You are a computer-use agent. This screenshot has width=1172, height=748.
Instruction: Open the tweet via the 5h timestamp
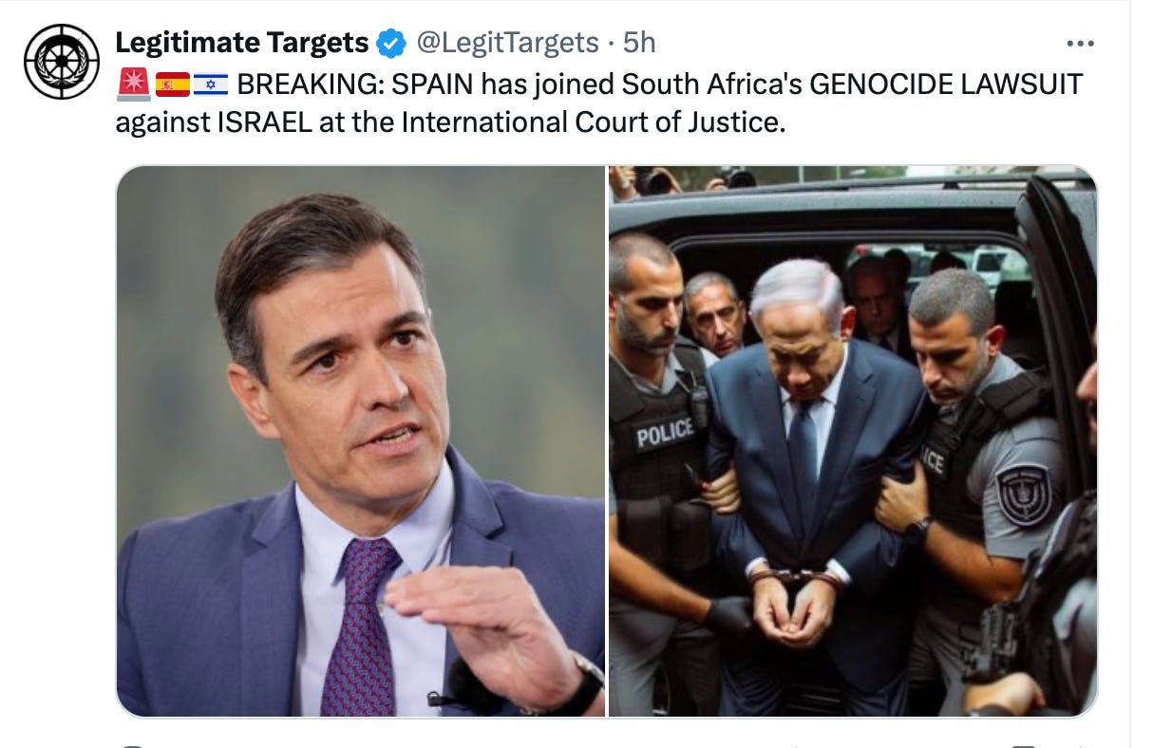coord(639,43)
